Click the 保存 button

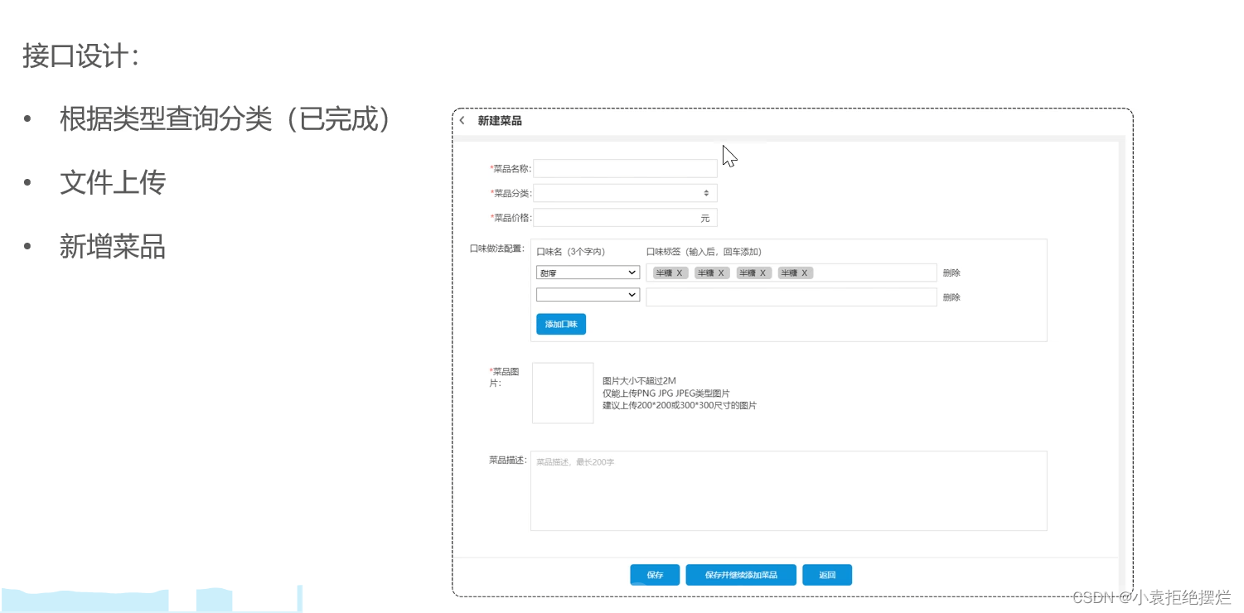click(x=655, y=574)
